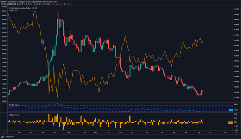Click the Apr label on date axis
The height and width of the screenshot is (139, 241).
click(69, 133)
